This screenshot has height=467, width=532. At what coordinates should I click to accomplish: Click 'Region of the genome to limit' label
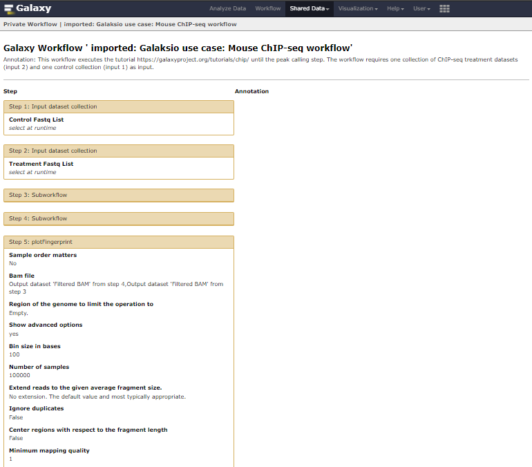click(81, 304)
